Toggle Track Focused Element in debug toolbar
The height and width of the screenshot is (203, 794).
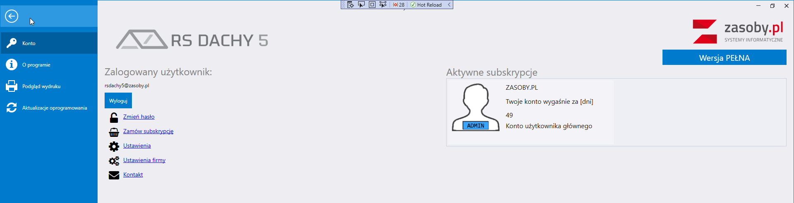click(x=383, y=5)
